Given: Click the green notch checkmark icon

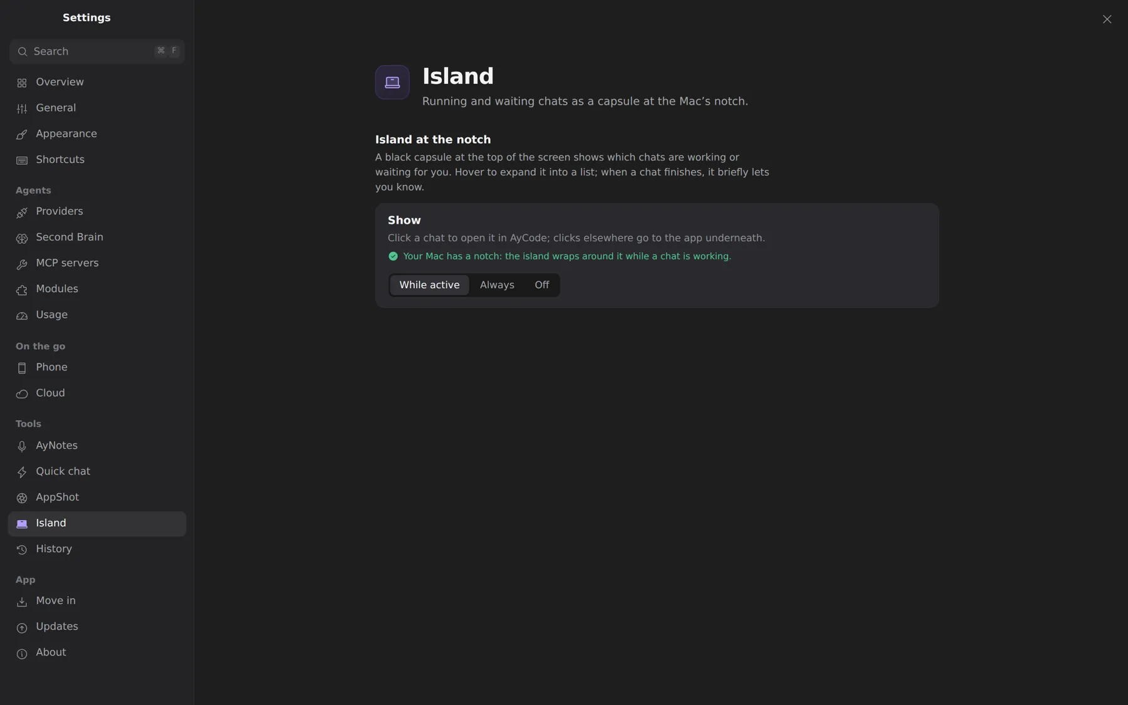Looking at the screenshot, I should (x=393, y=256).
